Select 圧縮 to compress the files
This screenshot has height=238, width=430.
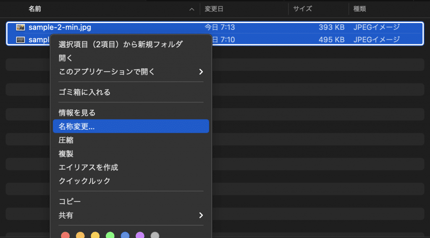click(66, 140)
